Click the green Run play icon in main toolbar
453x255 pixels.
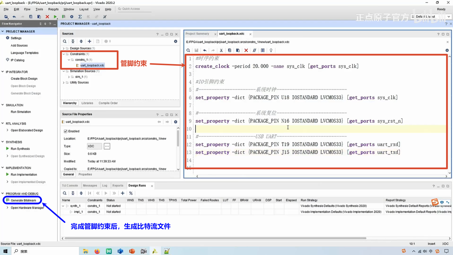56,17
